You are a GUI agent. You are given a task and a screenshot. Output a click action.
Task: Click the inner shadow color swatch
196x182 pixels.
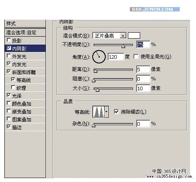[134, 35]
